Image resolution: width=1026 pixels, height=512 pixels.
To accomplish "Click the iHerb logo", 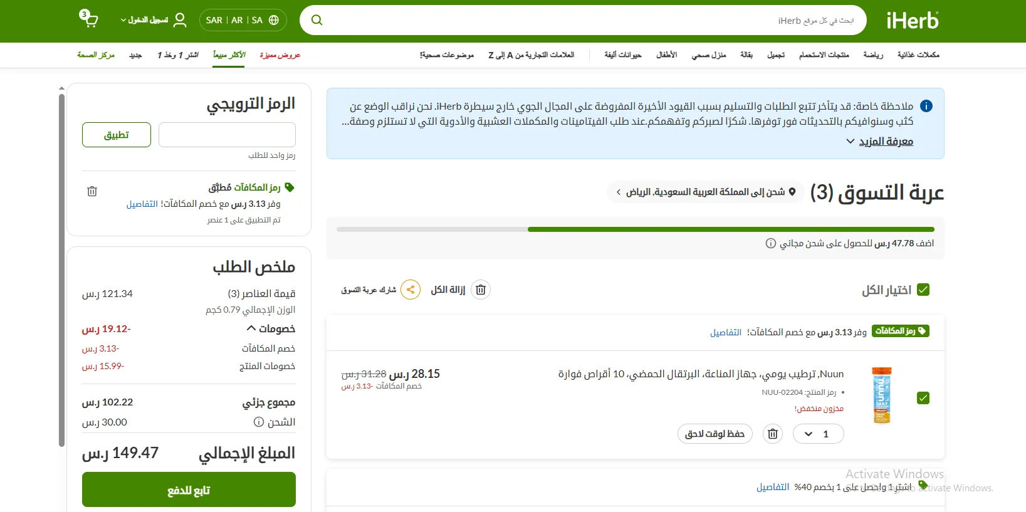I will tap(913, 21).
